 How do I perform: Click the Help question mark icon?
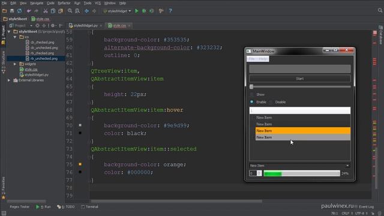click(x=170, y=11)
